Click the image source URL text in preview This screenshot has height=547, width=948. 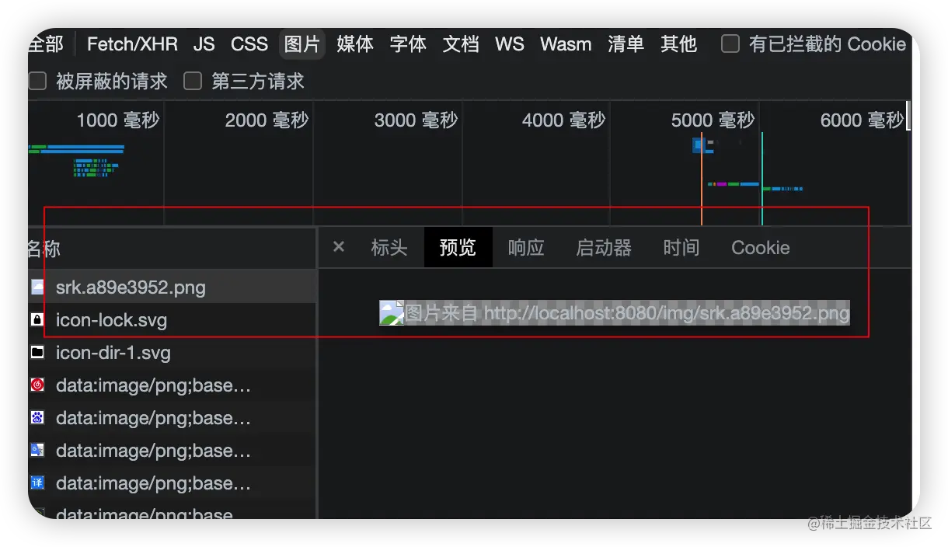[x=627, y=313]
